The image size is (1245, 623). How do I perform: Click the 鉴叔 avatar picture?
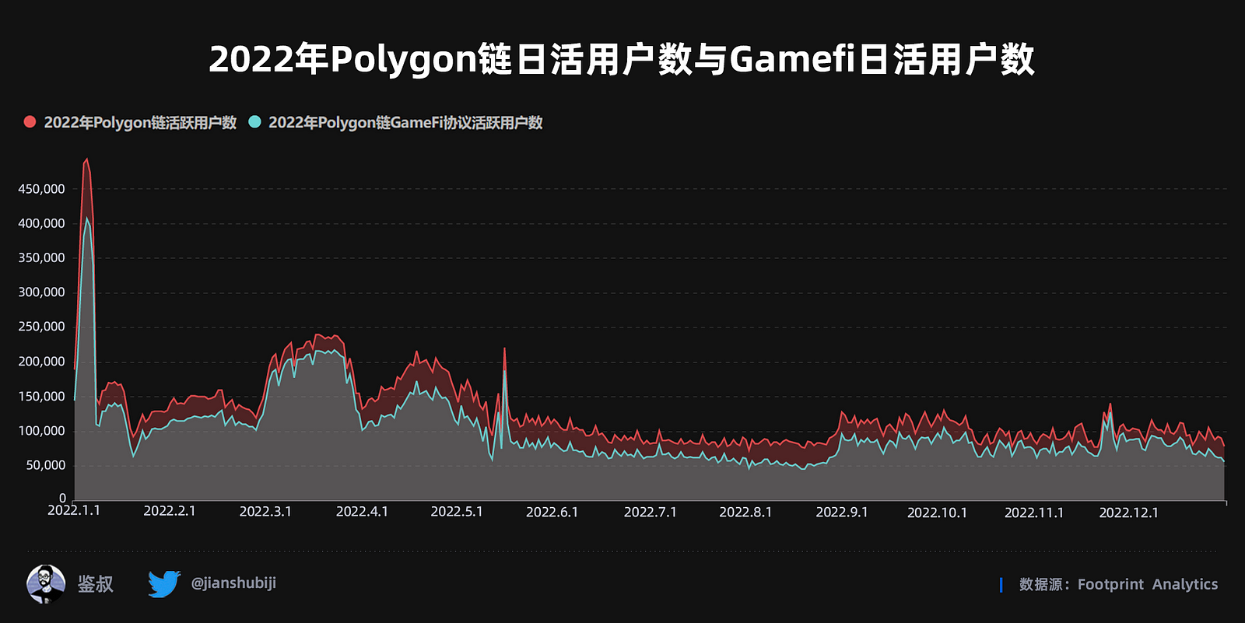point(46,584)
